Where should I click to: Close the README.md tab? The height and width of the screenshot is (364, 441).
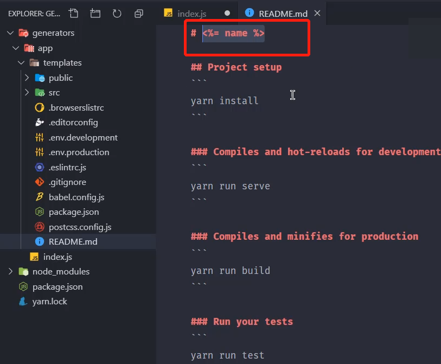point(317,13)
